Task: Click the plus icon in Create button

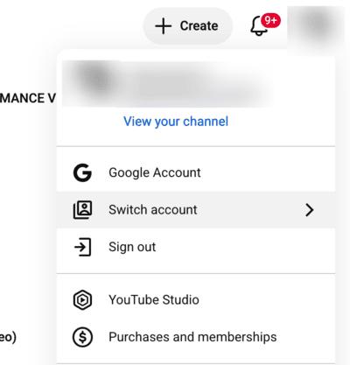Action: tap(164, 26)
